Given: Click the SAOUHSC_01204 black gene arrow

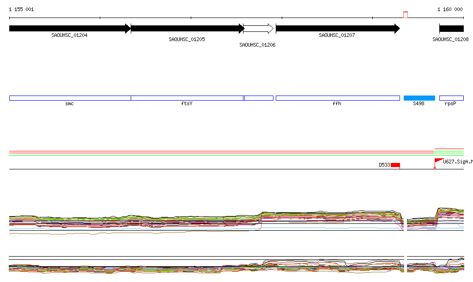Looking at the screenshot, I should [69, 29].
